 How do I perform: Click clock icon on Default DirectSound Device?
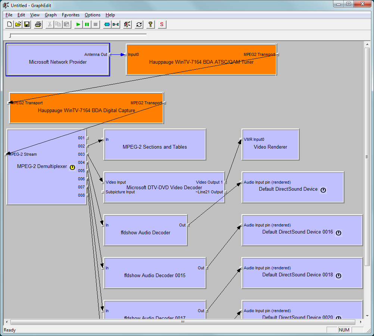tap(323, 190)
